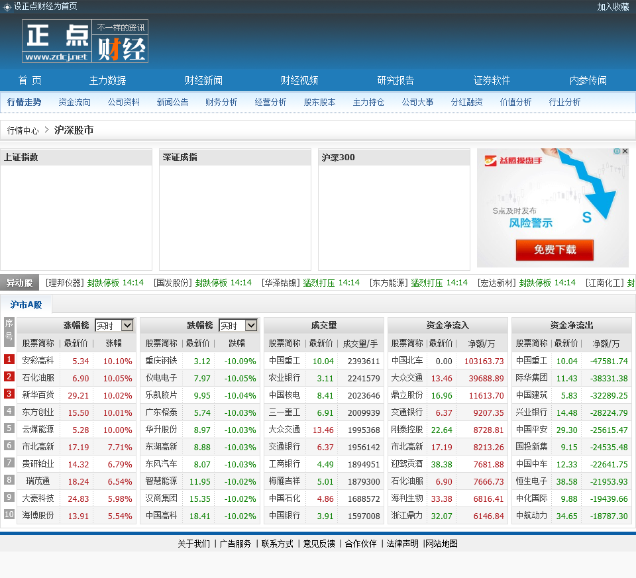The image size is (636, 578).
Task: Select the 公司大事 sub-tab
Action: 418,102
